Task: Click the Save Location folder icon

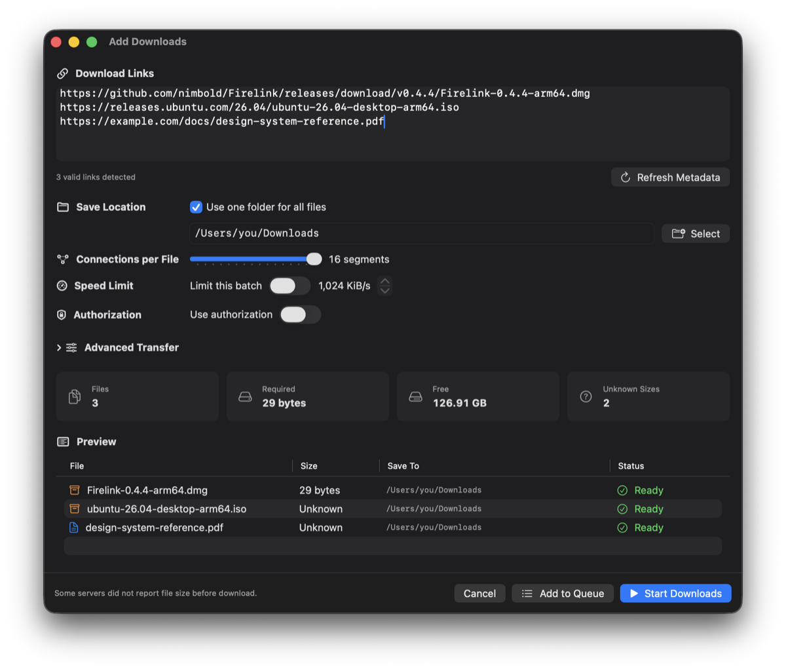Action: [x=63, y=207]
